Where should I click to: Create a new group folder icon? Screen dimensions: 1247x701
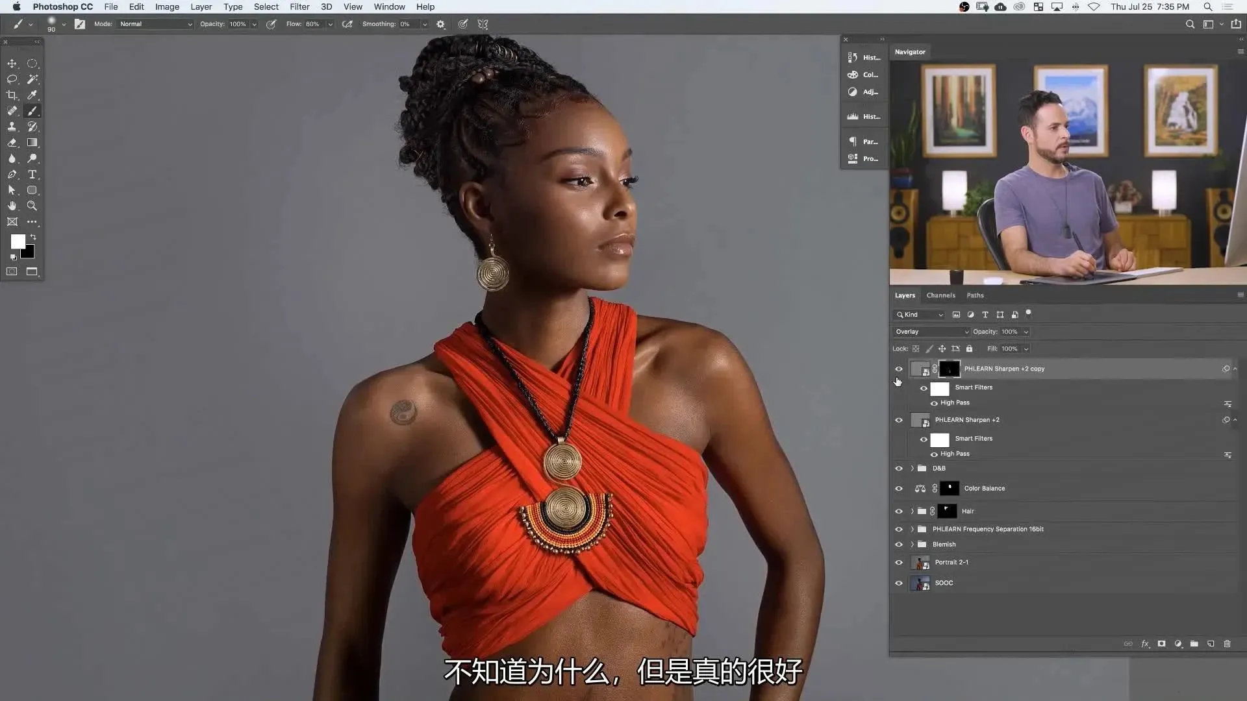1194,644
